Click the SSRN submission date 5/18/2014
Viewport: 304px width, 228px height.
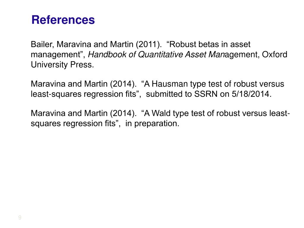pos(252,94)
